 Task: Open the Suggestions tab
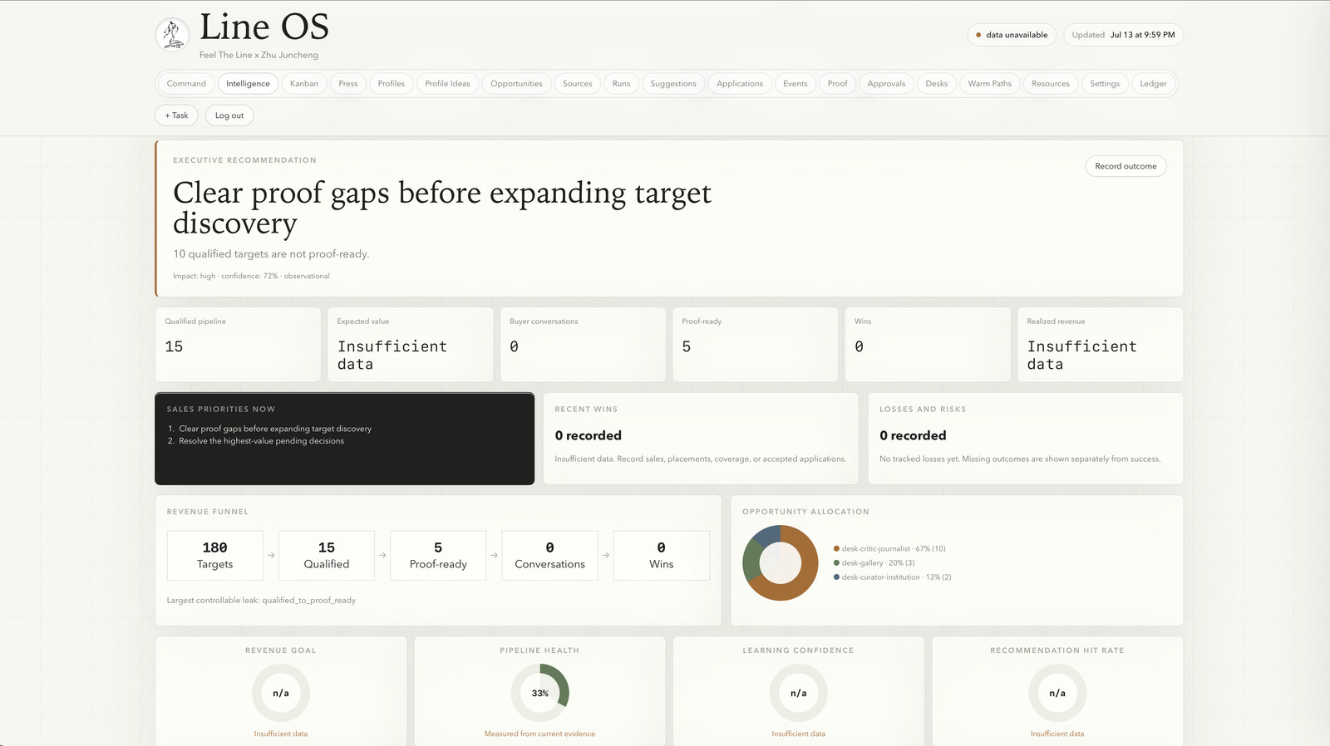[x=673, y=84]
